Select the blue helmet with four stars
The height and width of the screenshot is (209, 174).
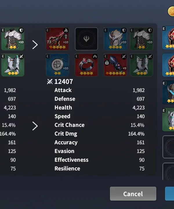[x=115, y=39]
